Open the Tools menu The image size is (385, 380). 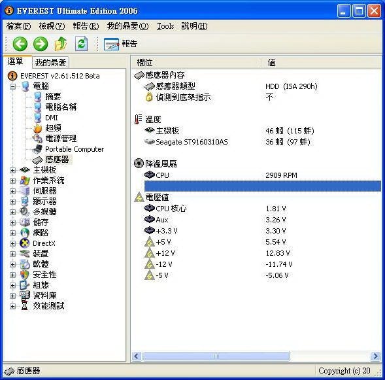(x=165, y=26)
